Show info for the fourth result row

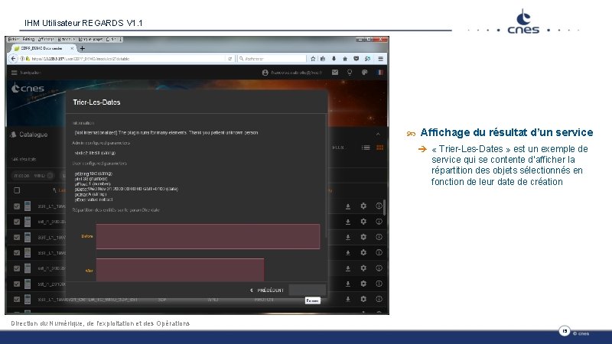(379, 252)
